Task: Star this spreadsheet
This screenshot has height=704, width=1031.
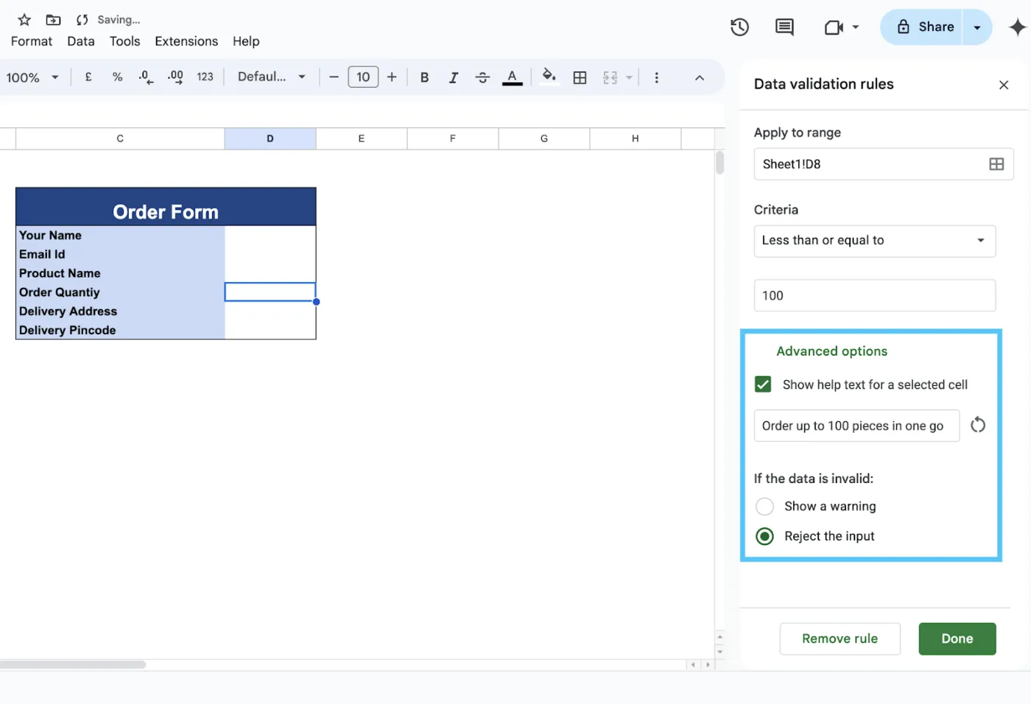Action: 24,20
